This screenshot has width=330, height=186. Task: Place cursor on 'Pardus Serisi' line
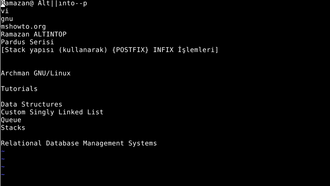(27, 42)
